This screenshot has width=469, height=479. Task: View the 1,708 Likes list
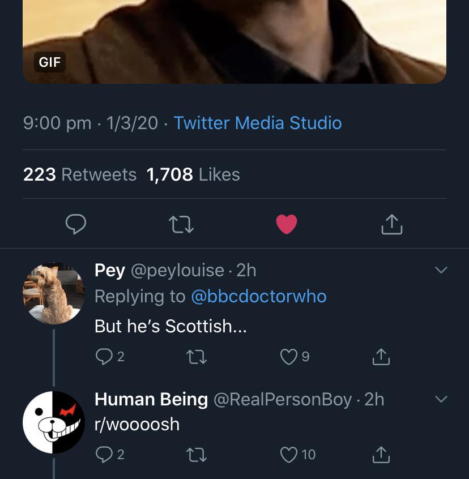(193, 174)
